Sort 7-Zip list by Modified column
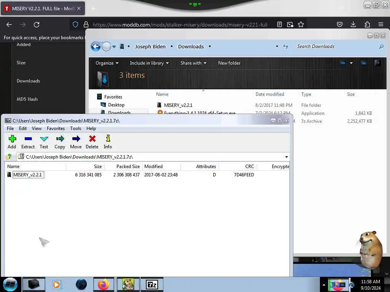The image size is (390, 292). [x=161, y=167]
